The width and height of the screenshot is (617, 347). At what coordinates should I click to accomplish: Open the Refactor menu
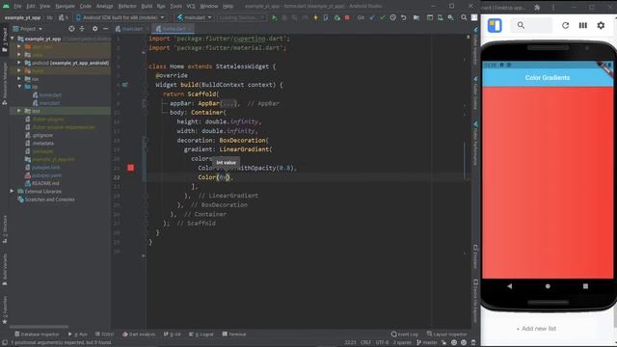point(127,7)
